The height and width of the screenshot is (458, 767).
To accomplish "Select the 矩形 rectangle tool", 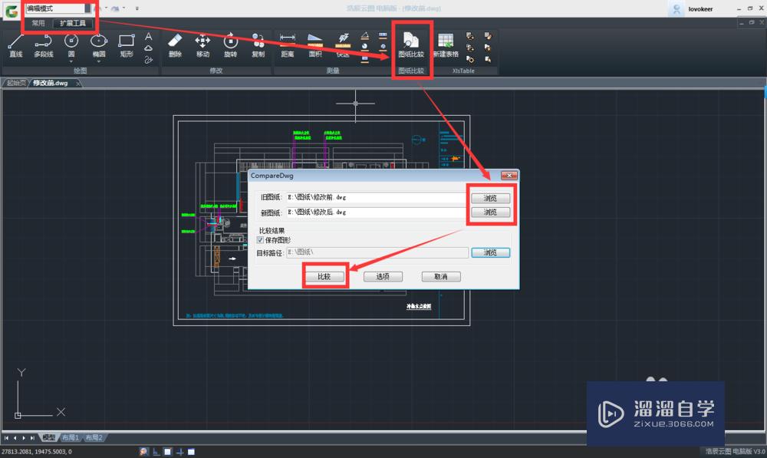I will click(127, 45).
